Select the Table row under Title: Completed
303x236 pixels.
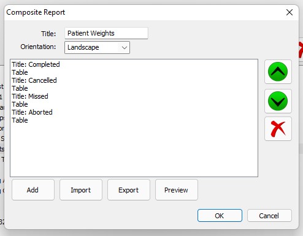134,72
